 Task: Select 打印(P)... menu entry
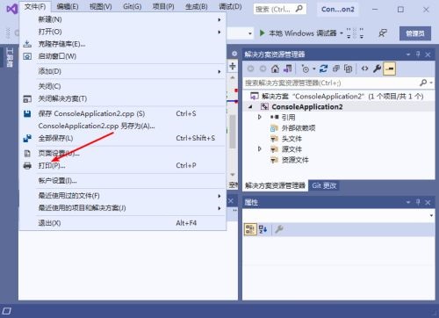pos(122,165)
